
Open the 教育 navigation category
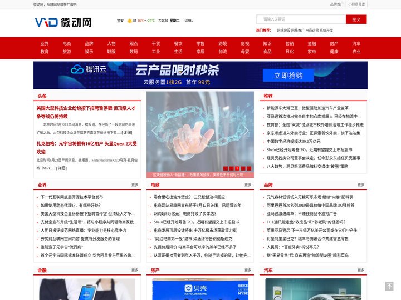[45, 52]
